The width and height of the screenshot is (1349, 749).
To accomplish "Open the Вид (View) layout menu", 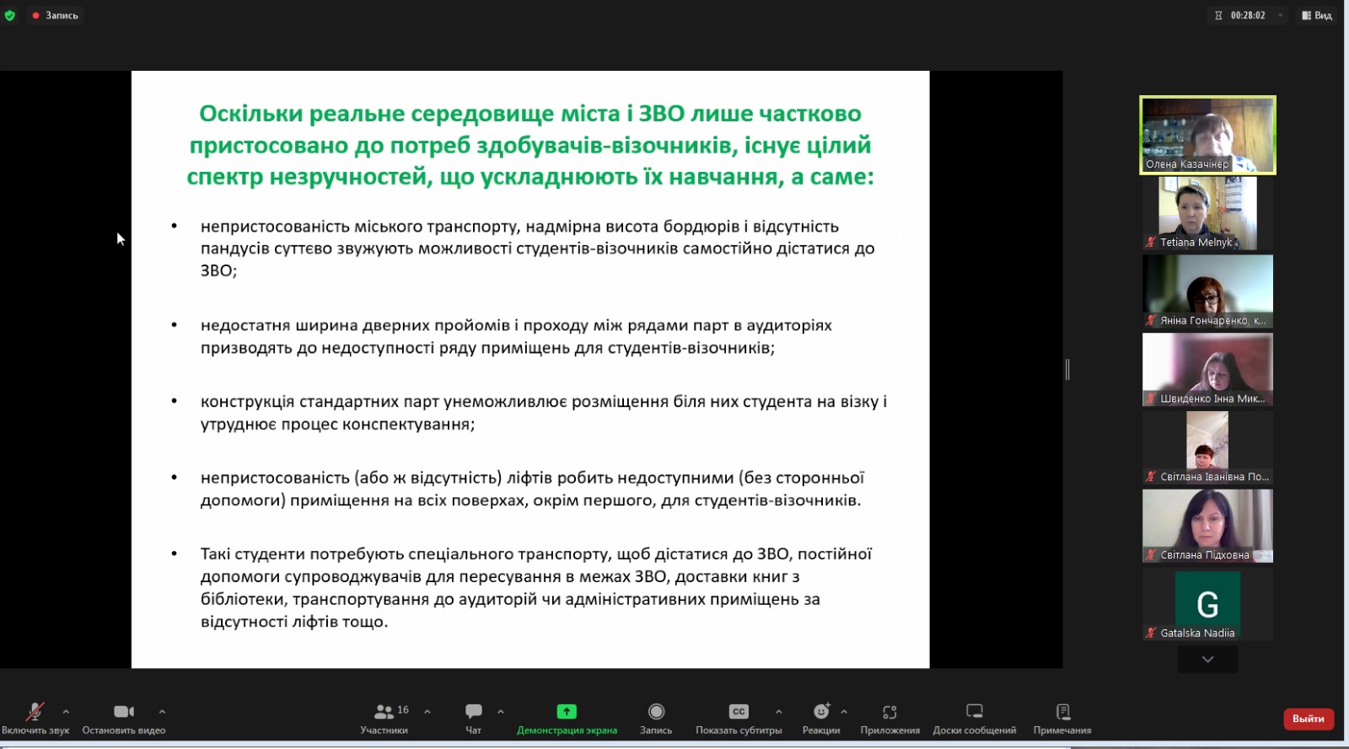I will tap(1316, 15).
